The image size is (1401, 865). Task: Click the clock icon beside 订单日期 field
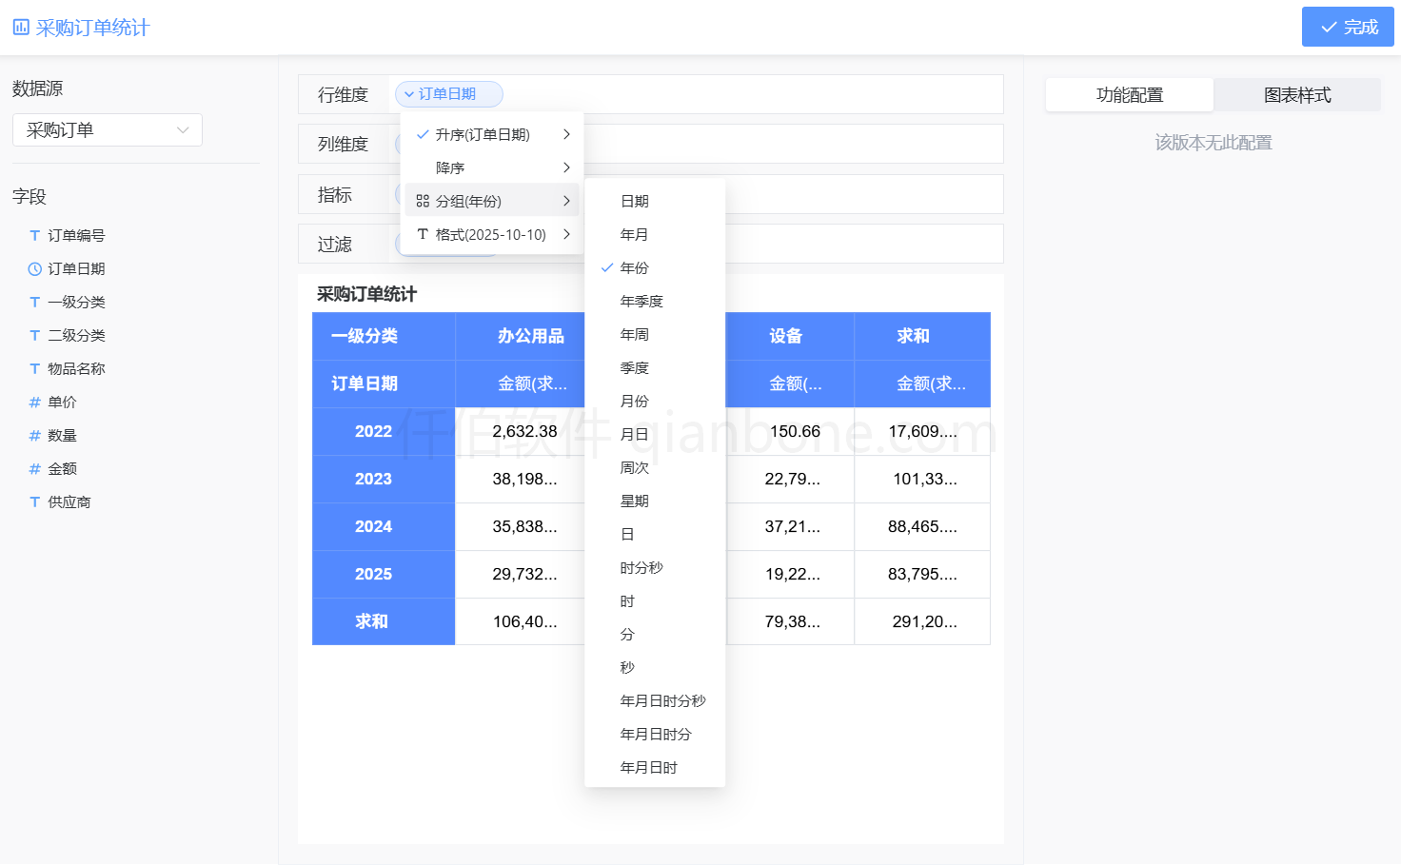click(34, 268)
